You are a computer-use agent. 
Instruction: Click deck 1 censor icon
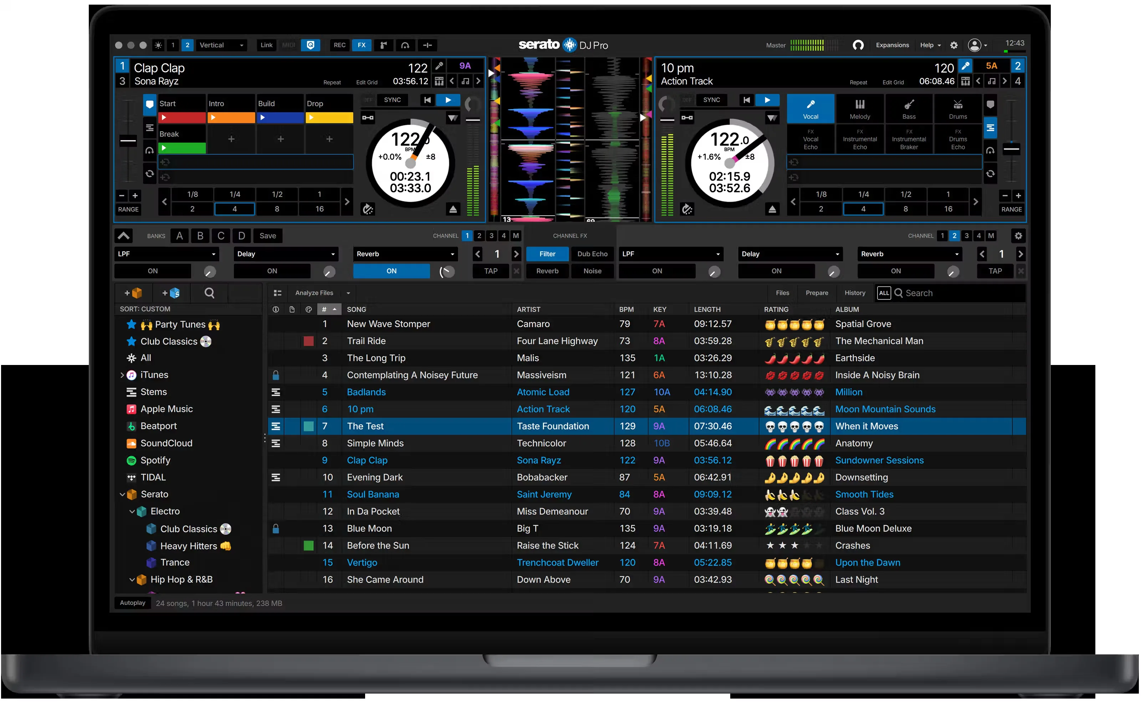pyautogui.click(x=368, y=209)
